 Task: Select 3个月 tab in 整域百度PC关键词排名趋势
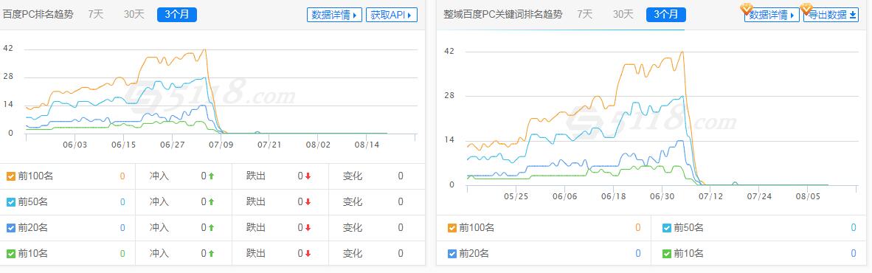pos(665,15)
